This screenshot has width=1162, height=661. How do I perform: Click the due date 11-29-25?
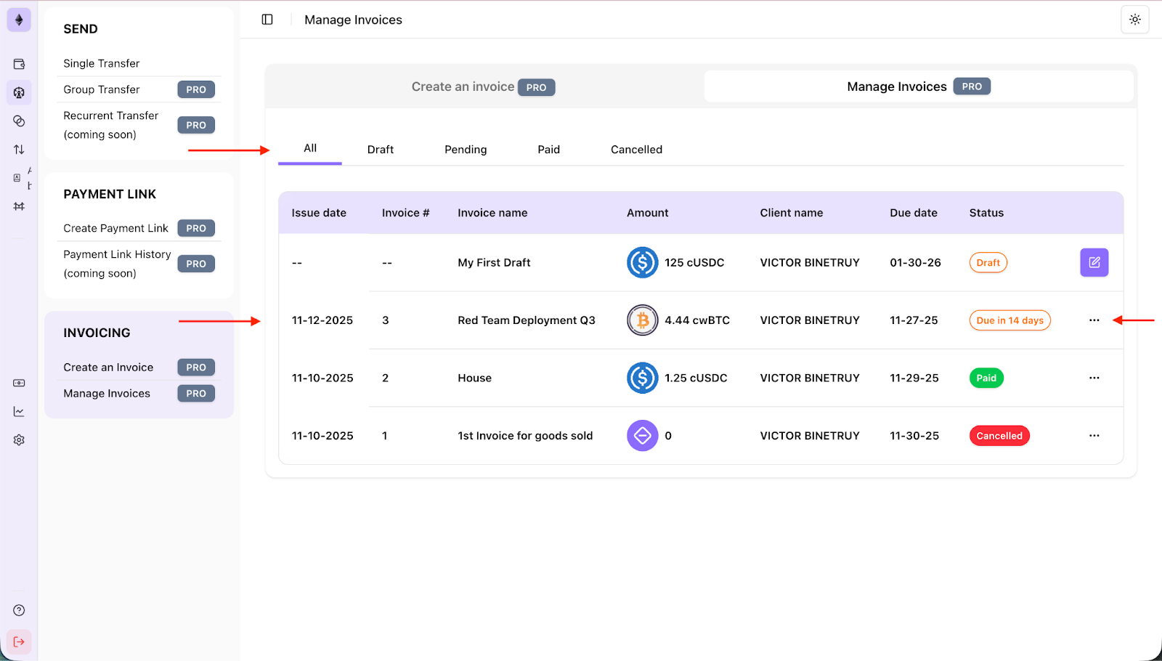[914, 378]
